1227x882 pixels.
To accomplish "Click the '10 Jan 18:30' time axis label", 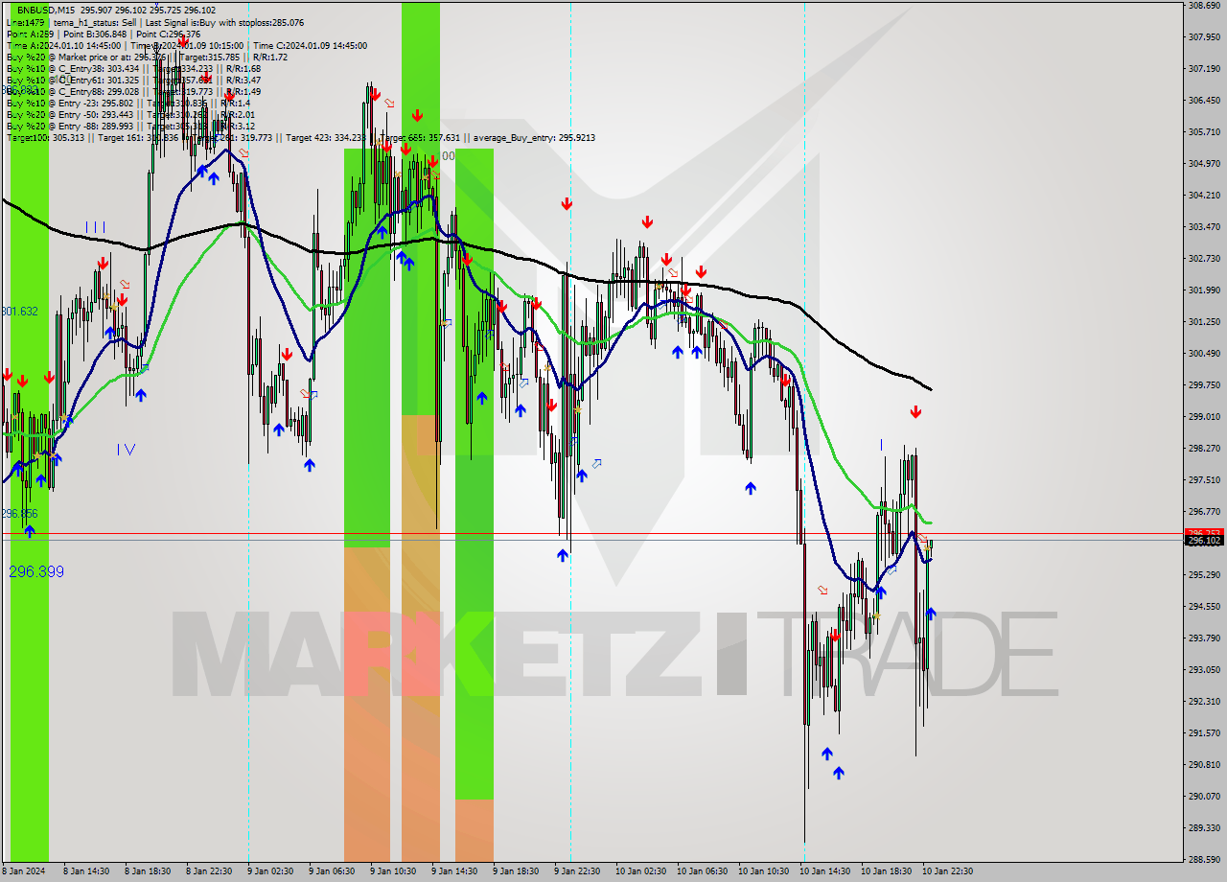I will 886,871.
